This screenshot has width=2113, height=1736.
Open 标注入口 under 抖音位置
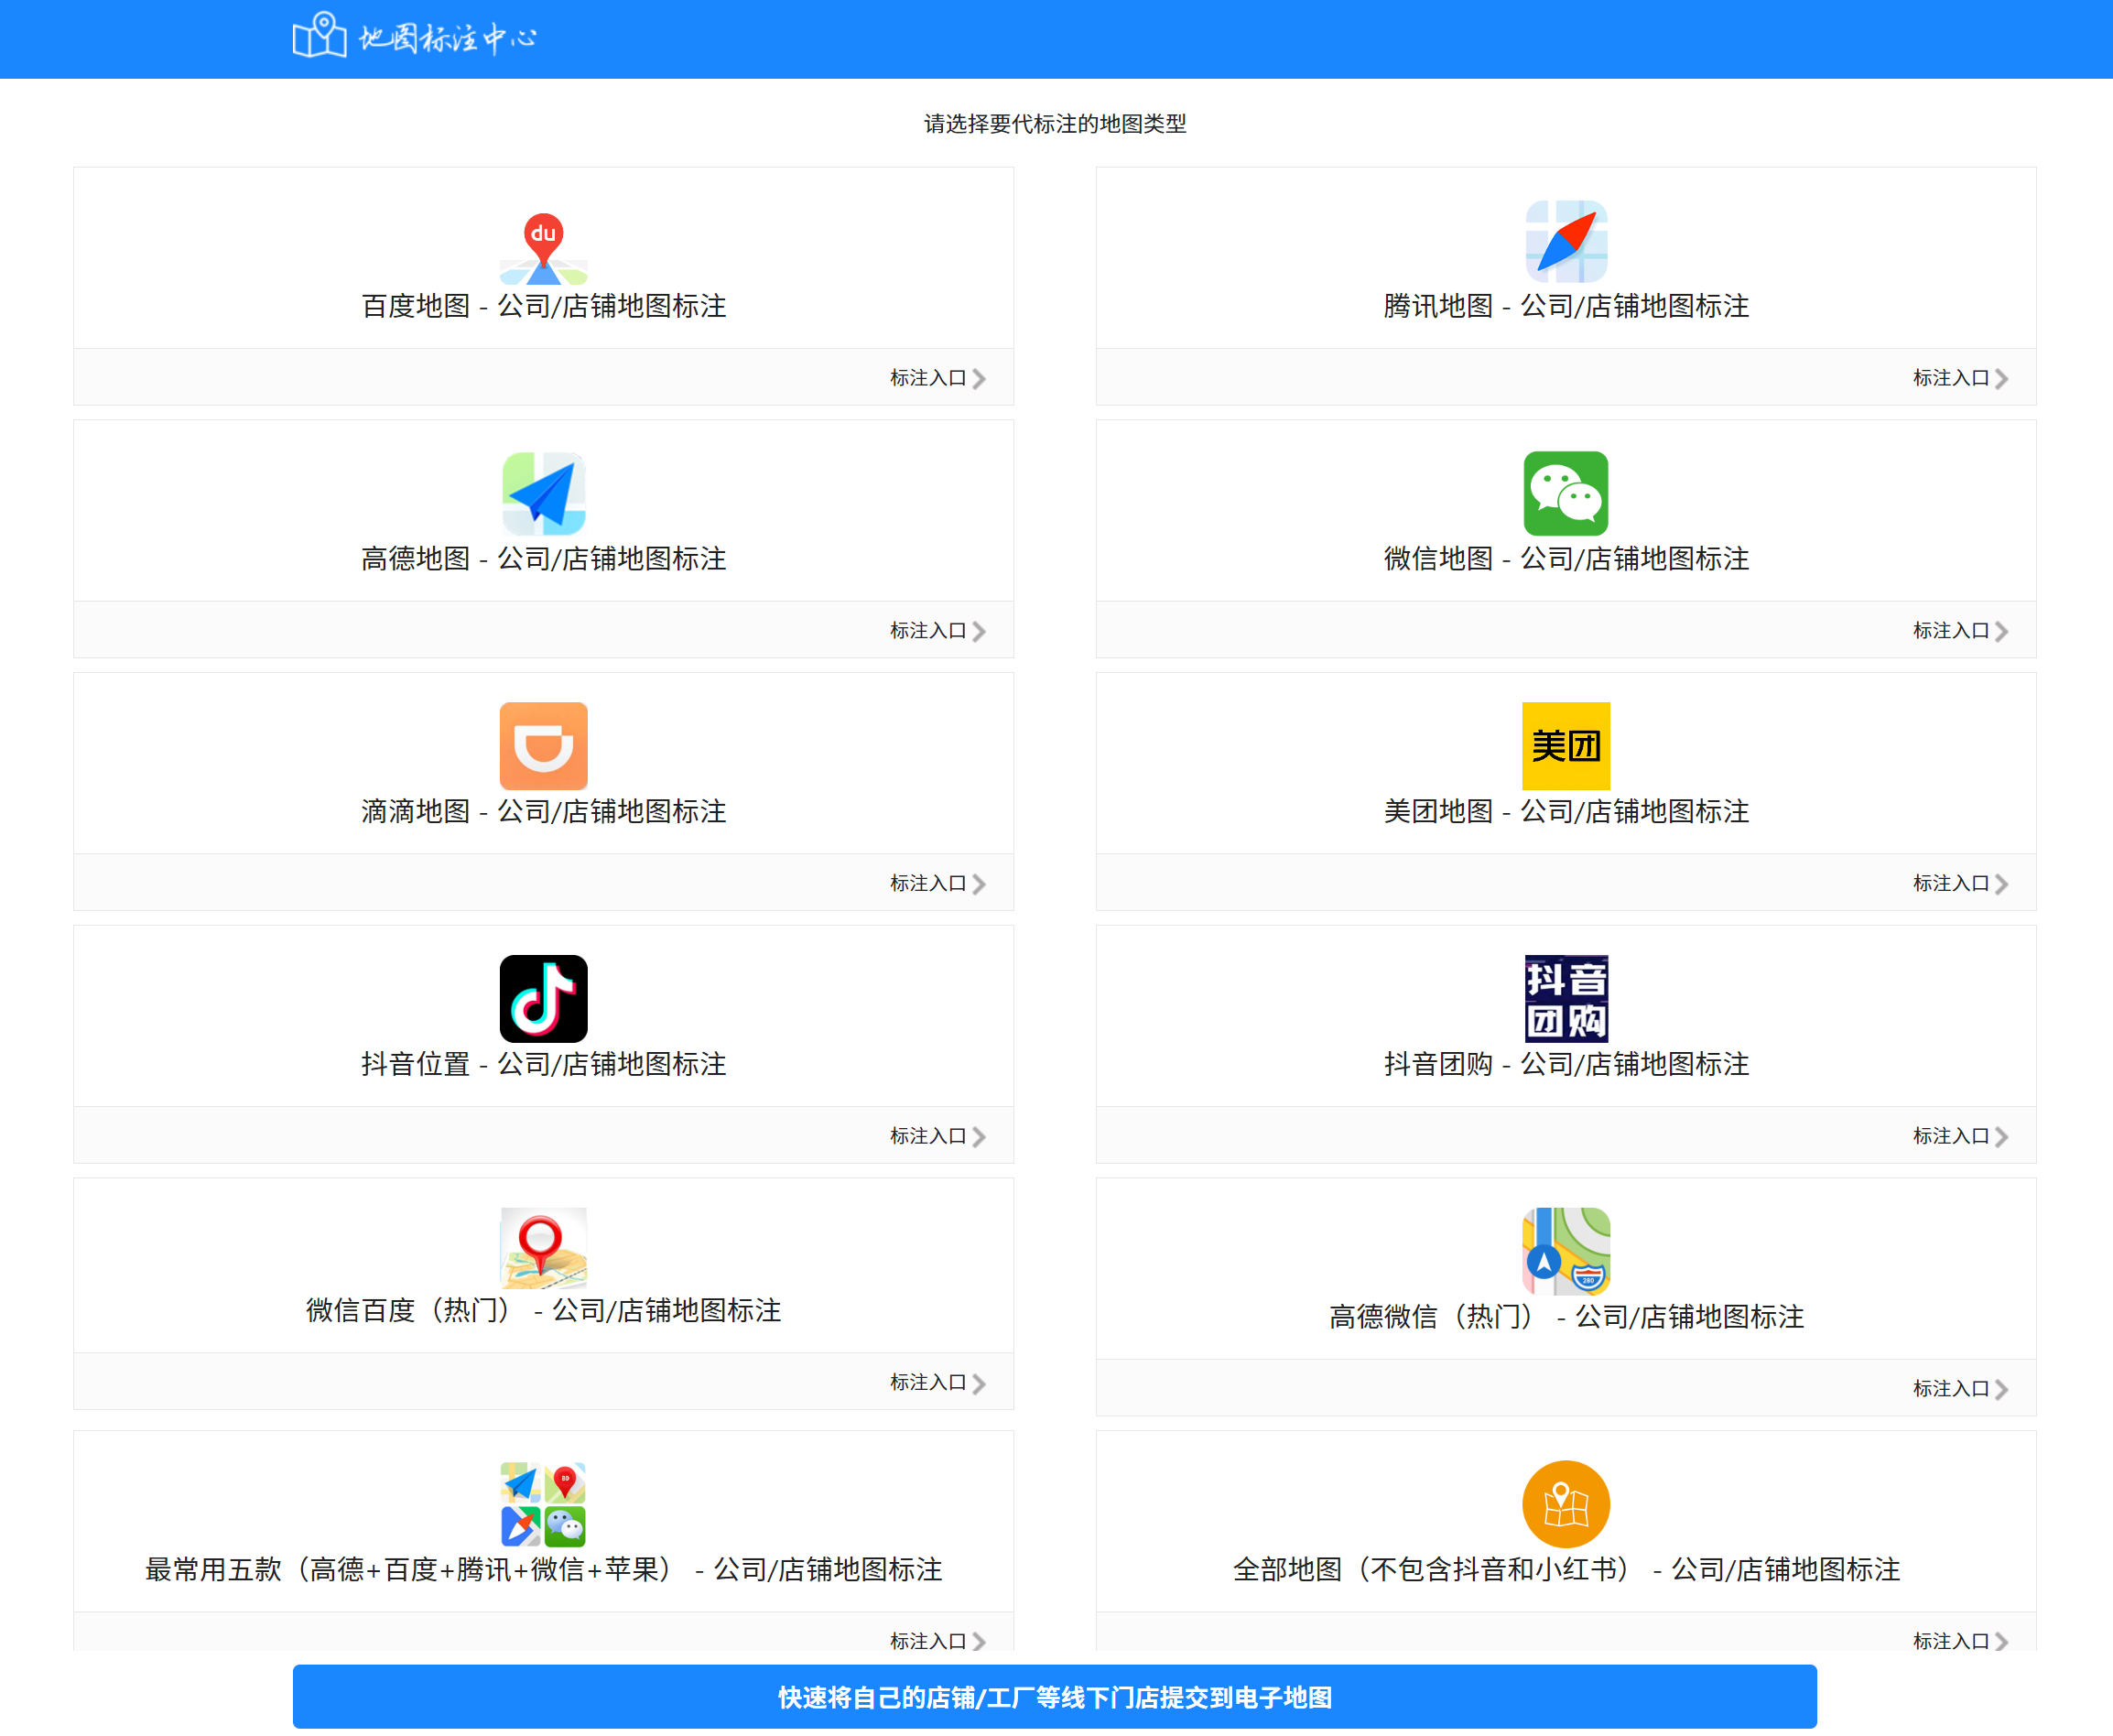938,1136
